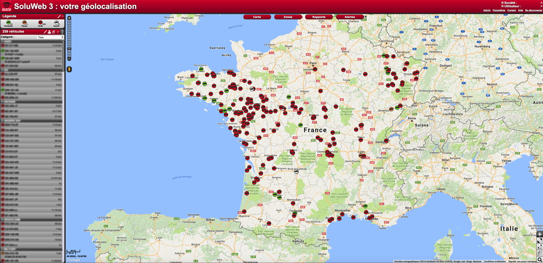Toggle Arrêt red status filter
Screen dimensions: 543x263
tap(40, 23)
